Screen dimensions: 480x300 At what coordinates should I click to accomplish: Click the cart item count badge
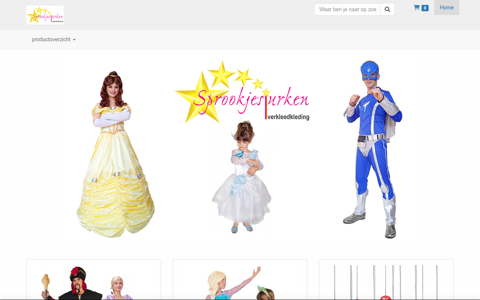[x=425, y=8]
